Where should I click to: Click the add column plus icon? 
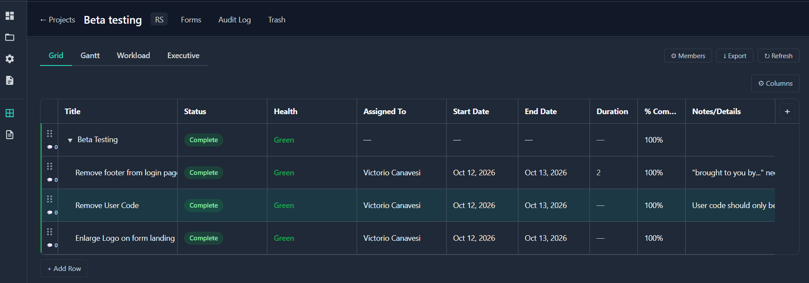click(x=787, y=112)
